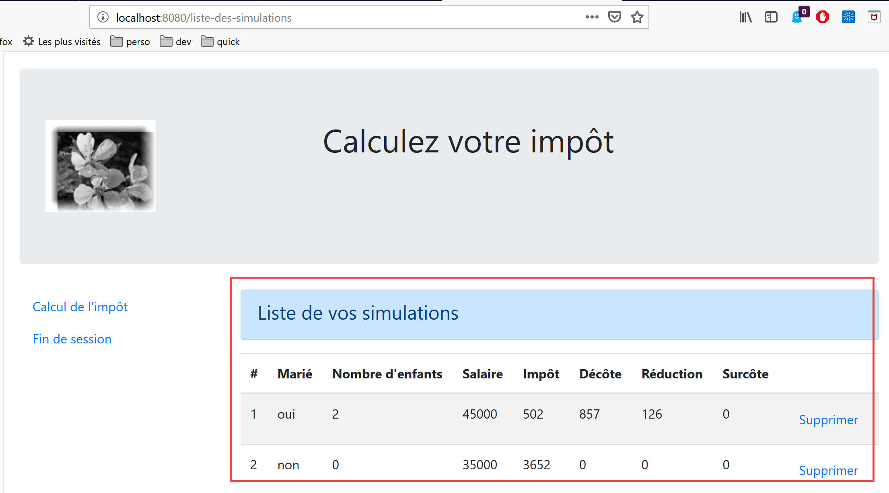This screenshot has width=889, height=493.
Task: Click the flower logo image
Action: tap(101, 166)
